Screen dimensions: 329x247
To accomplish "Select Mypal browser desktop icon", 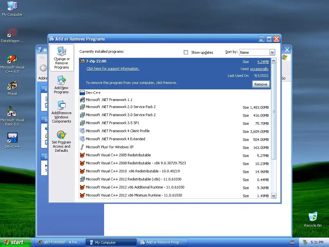I will coord(12,88).
